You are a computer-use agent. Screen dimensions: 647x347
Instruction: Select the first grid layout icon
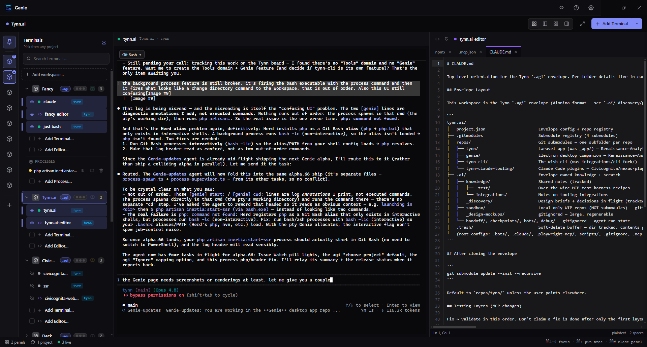534,24
